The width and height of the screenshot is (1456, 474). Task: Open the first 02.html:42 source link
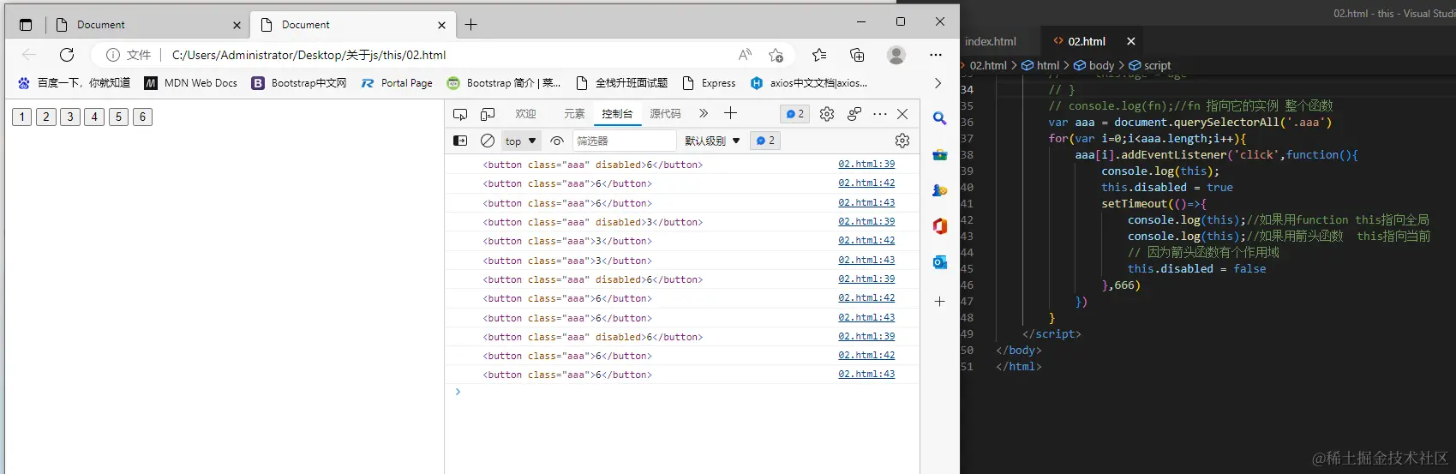[x=866, y=183]
